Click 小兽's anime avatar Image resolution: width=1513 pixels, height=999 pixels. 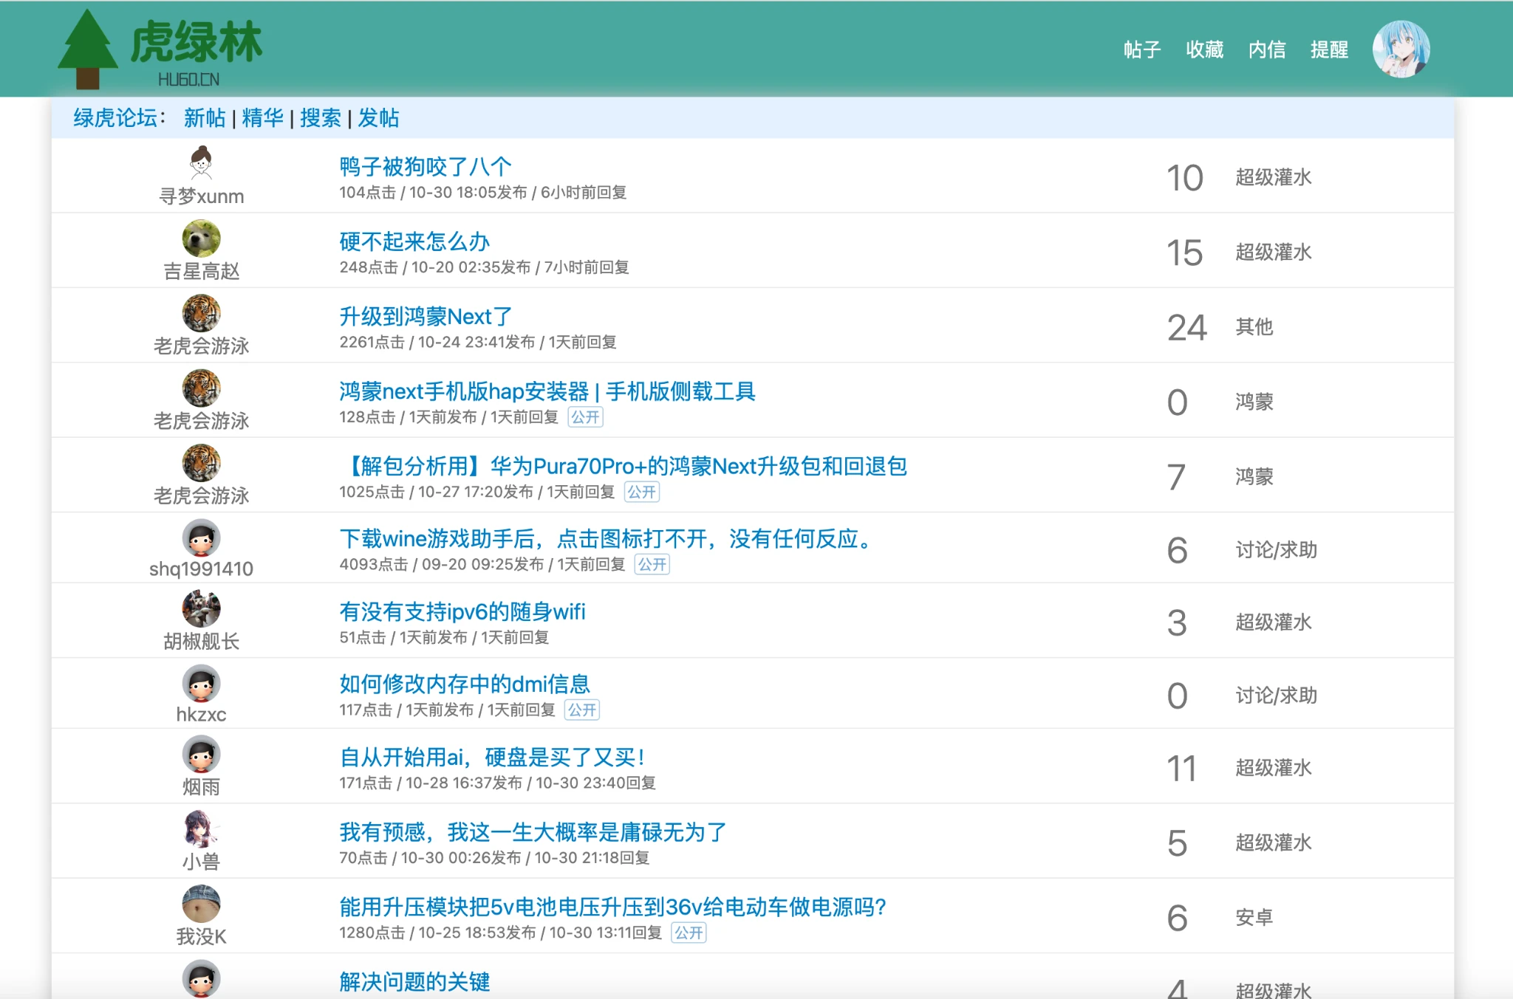pos(201,828)
